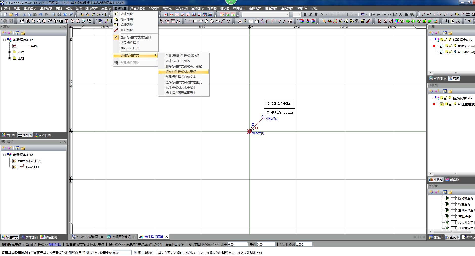The width and height of the screenshot is (475, 256).
Task: Toggle the sun icon for A3工勘布局 row
Action: [447, 52]
